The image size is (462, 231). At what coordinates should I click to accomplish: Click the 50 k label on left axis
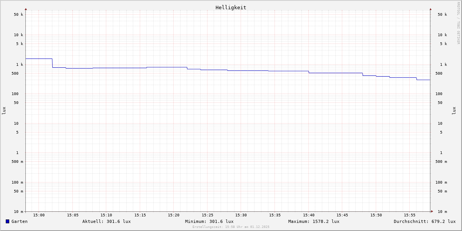tap(18, 15)
